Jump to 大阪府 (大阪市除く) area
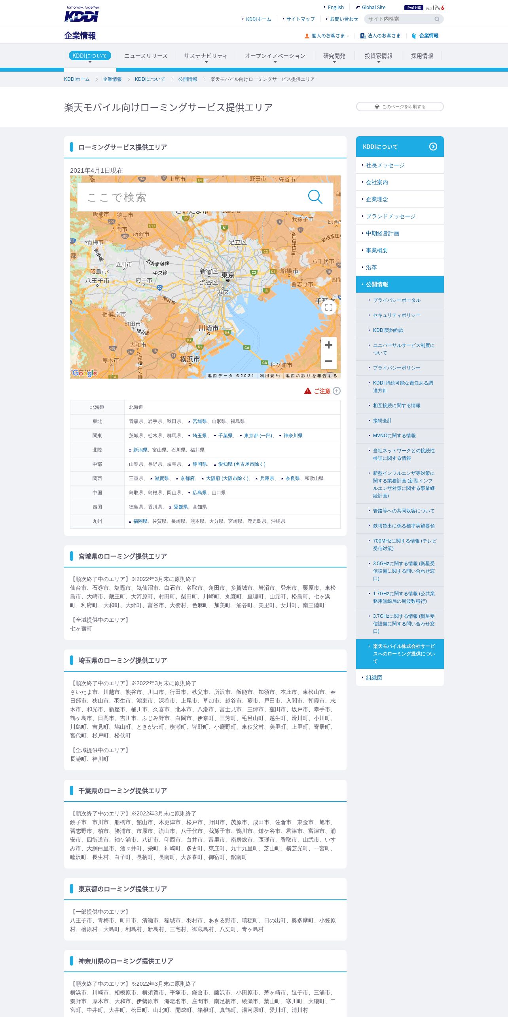This screenshot has width=508, height=1017. point(227,478)
